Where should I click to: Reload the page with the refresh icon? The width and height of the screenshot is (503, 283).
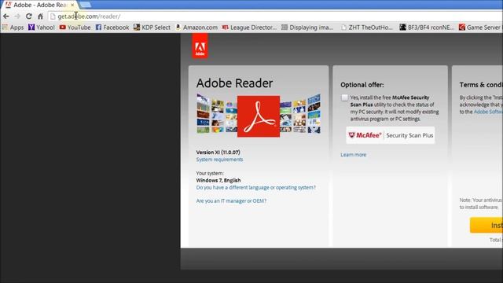point(29,16)
